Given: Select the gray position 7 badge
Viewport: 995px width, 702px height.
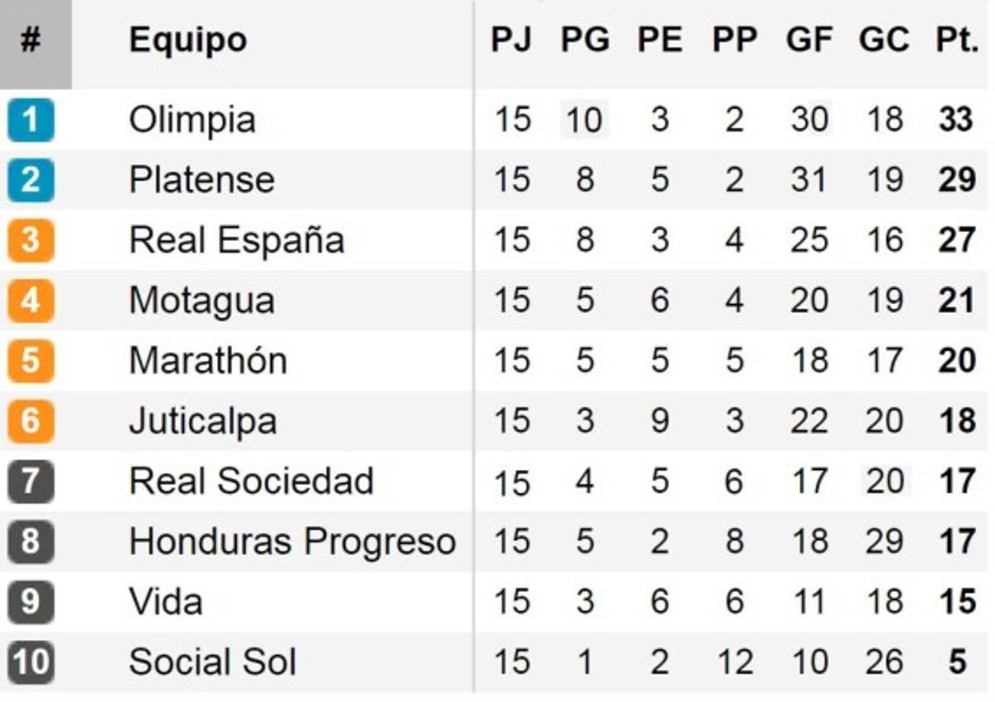Looking at the screenshot, I should pyautogui.click(x=31, y=482).
